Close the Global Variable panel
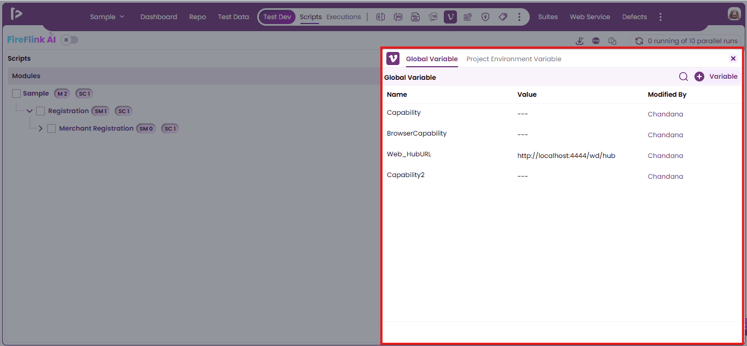Viewport: 747px width, 346px height. click(733, 58)
